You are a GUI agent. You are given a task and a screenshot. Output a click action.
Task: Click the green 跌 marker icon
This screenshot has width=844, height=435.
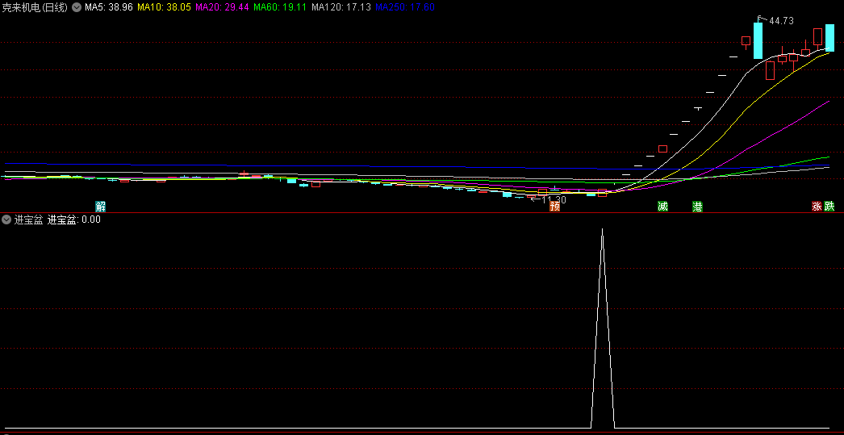click(x=829, y=206)
